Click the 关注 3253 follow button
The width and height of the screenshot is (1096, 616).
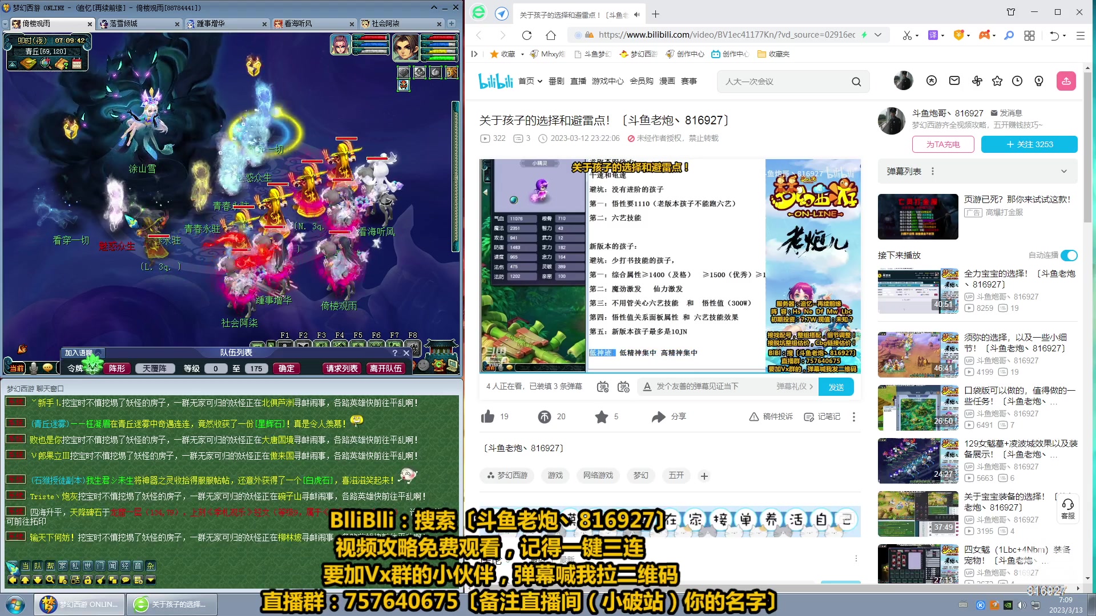tap(1029, 144)
